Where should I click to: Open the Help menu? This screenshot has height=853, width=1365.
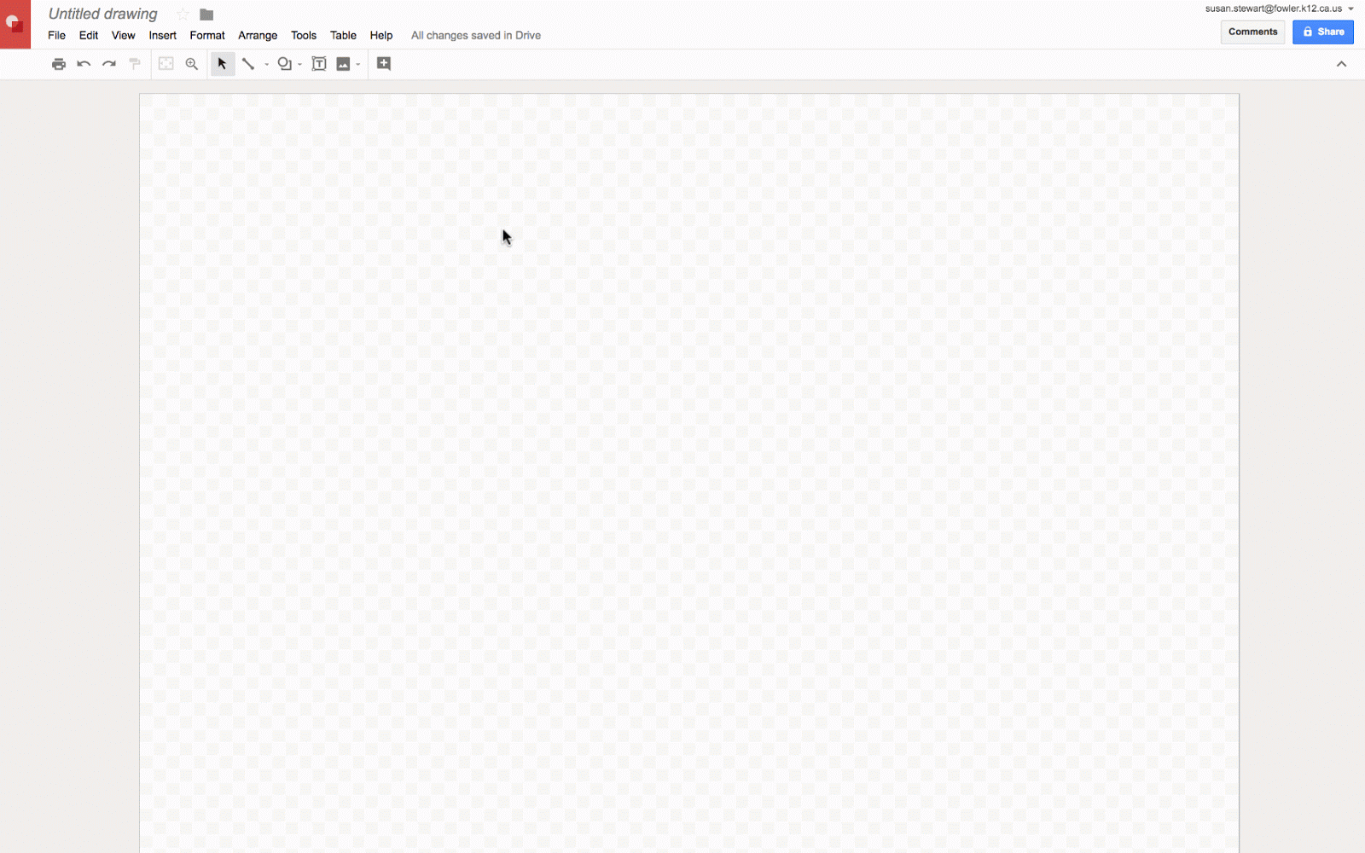[x=381, y=35]
